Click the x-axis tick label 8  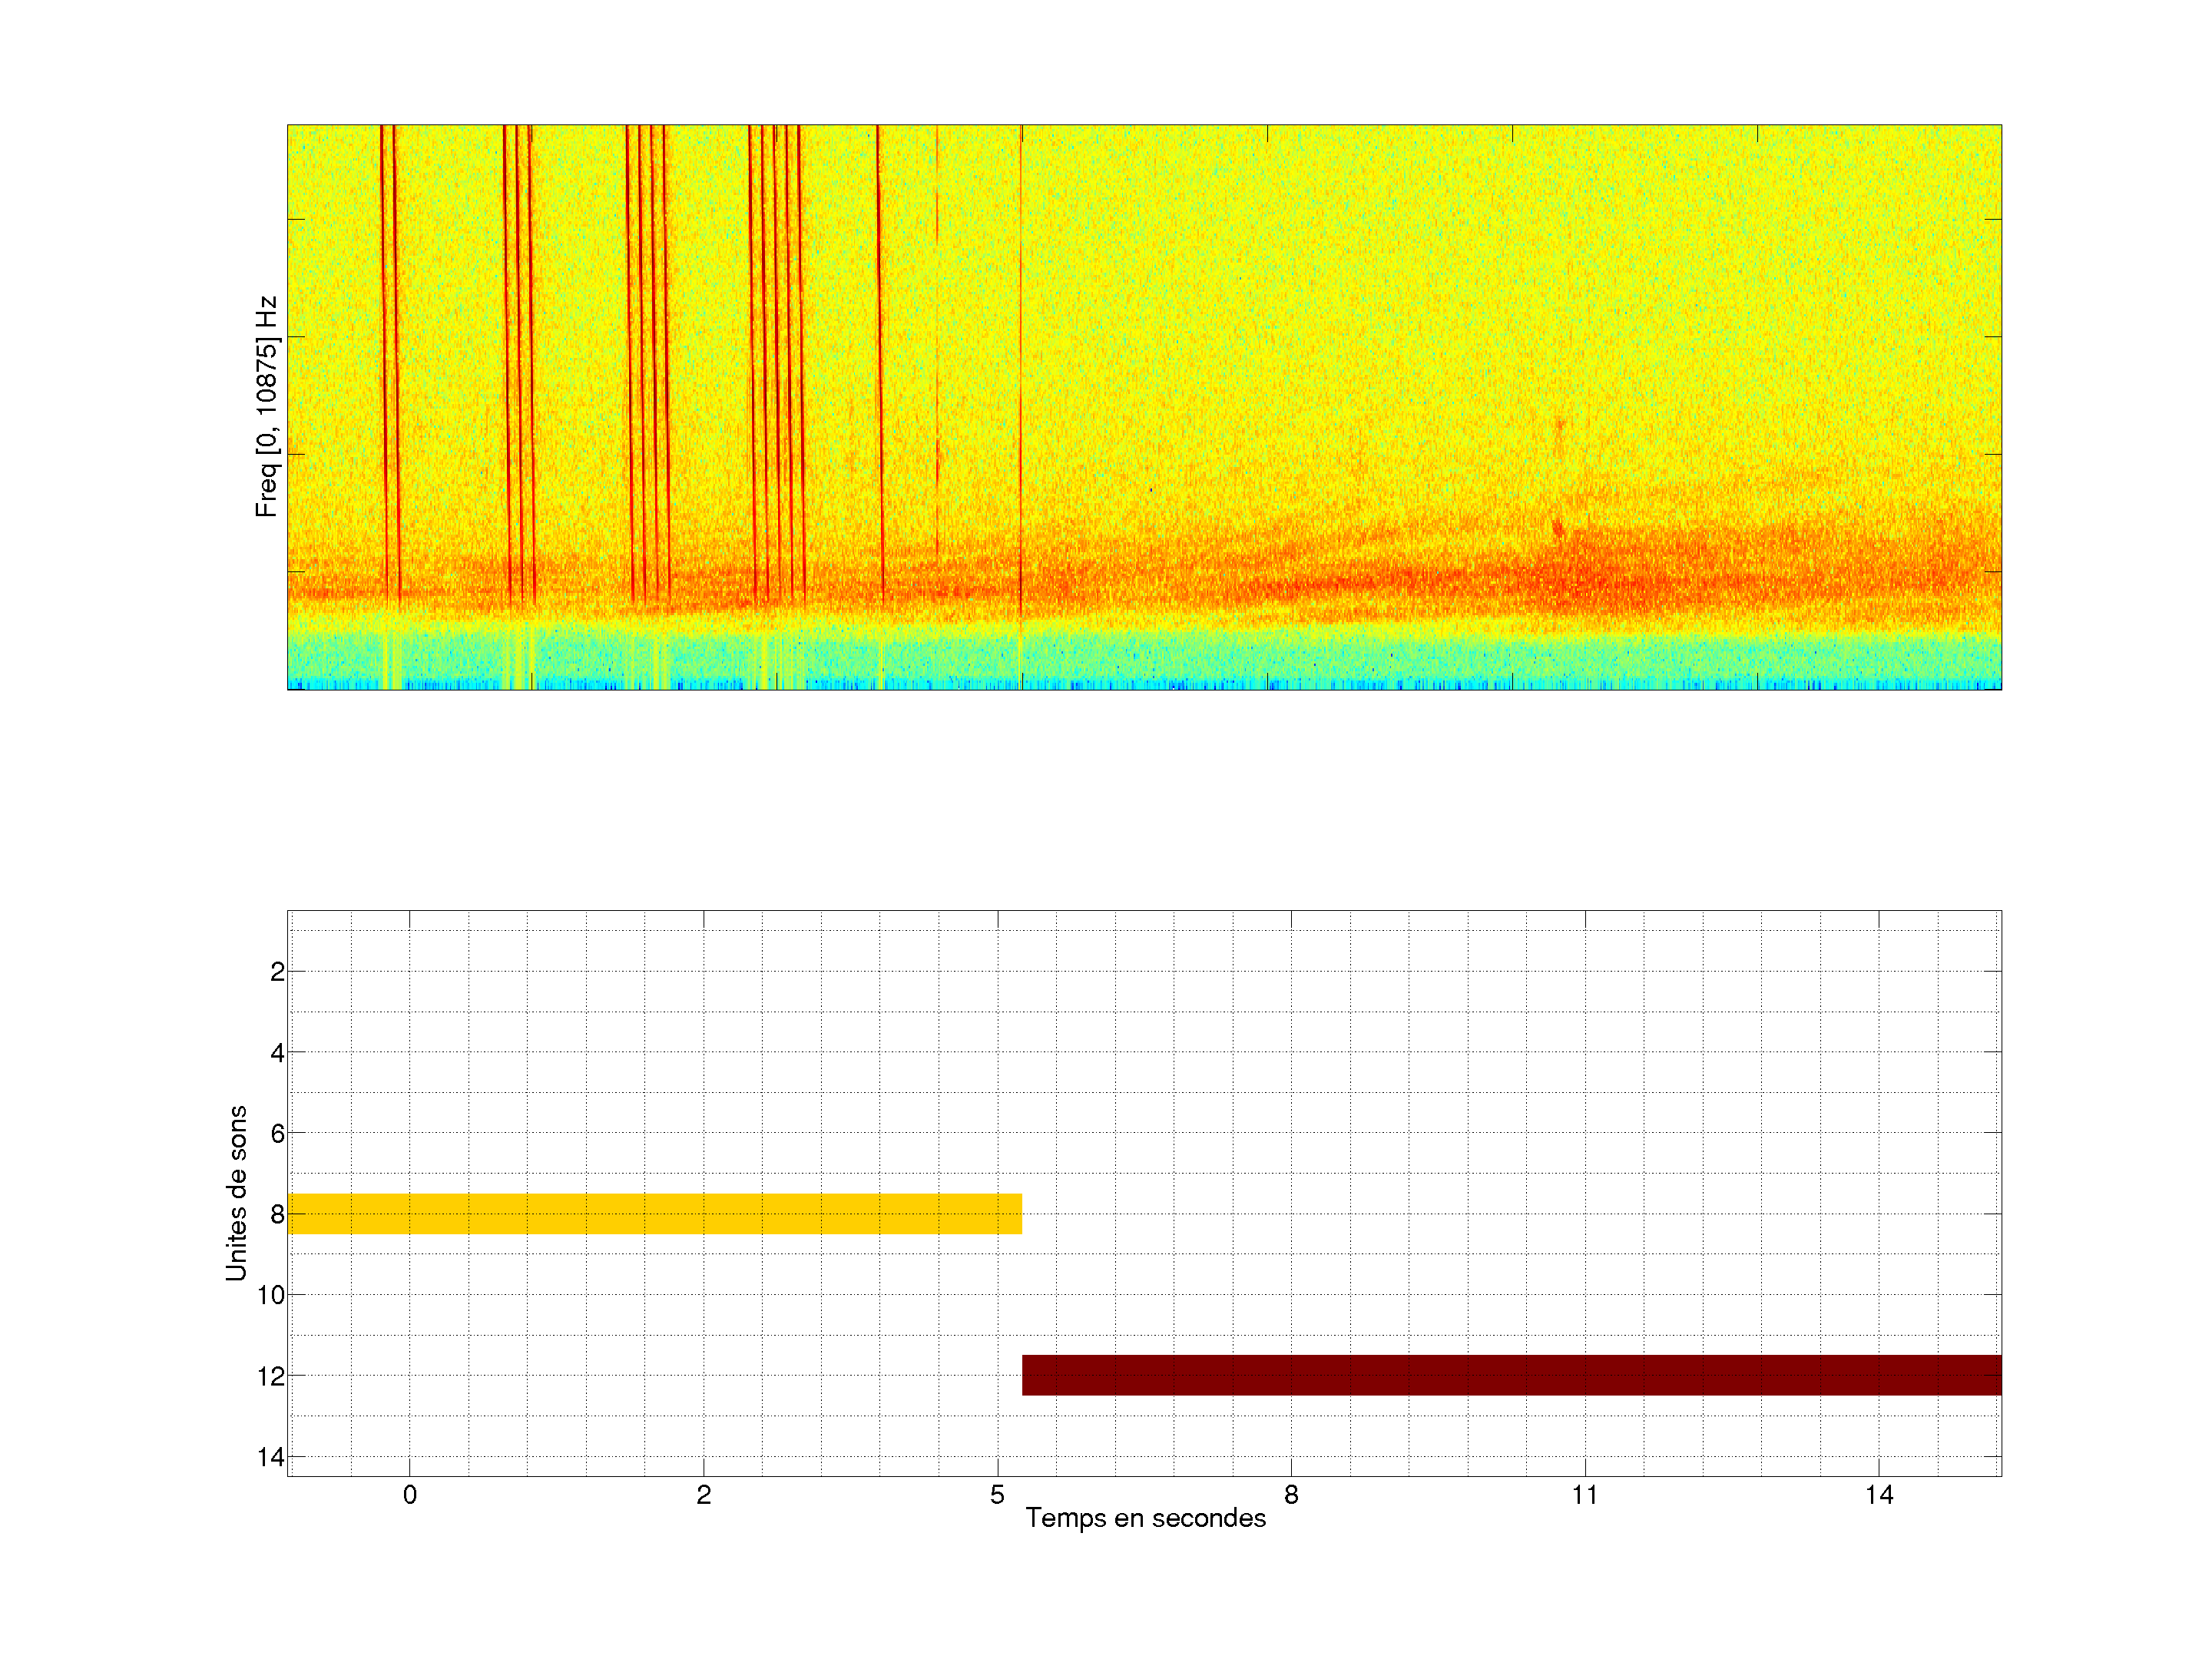click(1291, 1495)
